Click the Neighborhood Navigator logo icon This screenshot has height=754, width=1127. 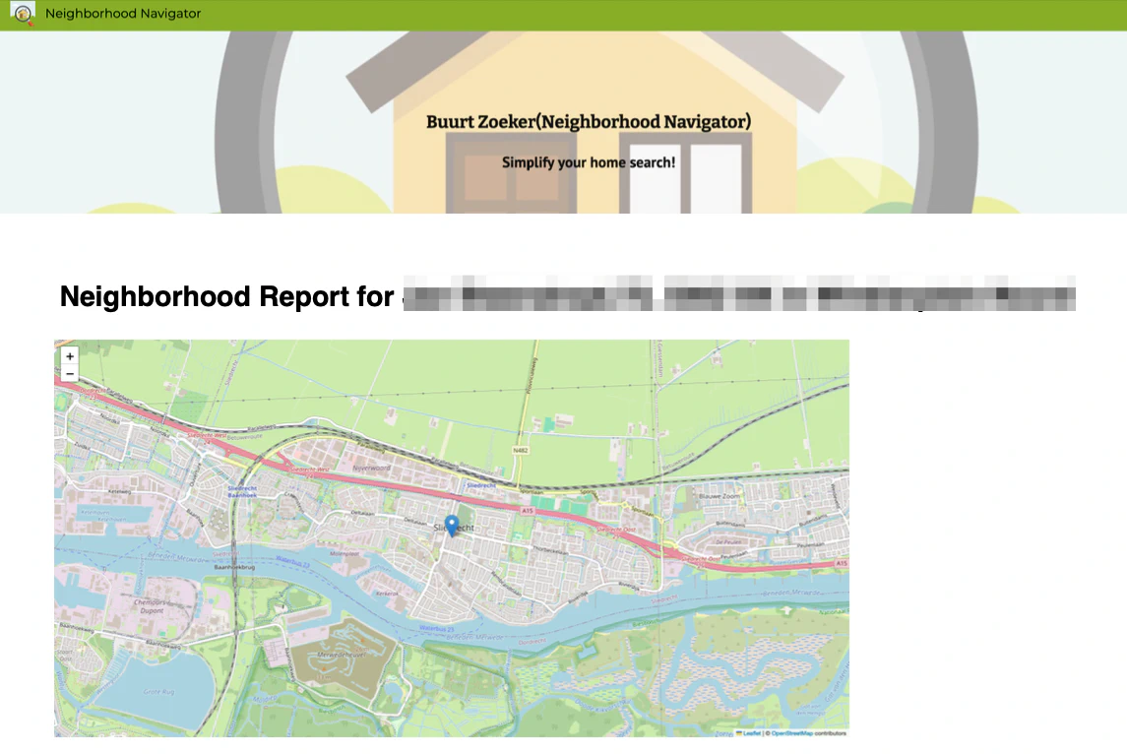[x=22, y=14]
